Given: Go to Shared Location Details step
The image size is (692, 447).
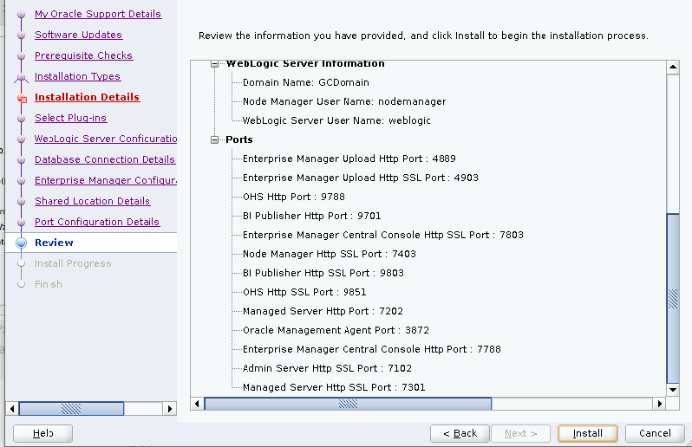Looking at the screenshot, I should pyautogui.click(x=92, y=201).
